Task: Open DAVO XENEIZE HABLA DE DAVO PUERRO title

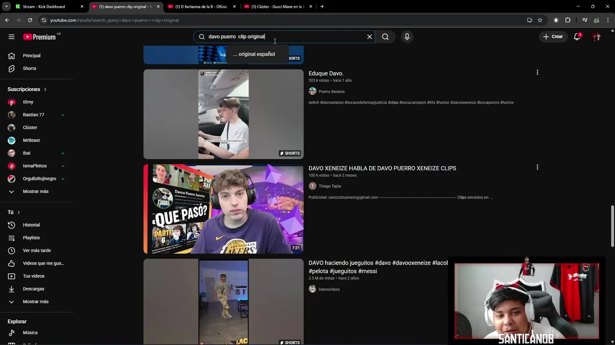Action: [x=382, y=168]
